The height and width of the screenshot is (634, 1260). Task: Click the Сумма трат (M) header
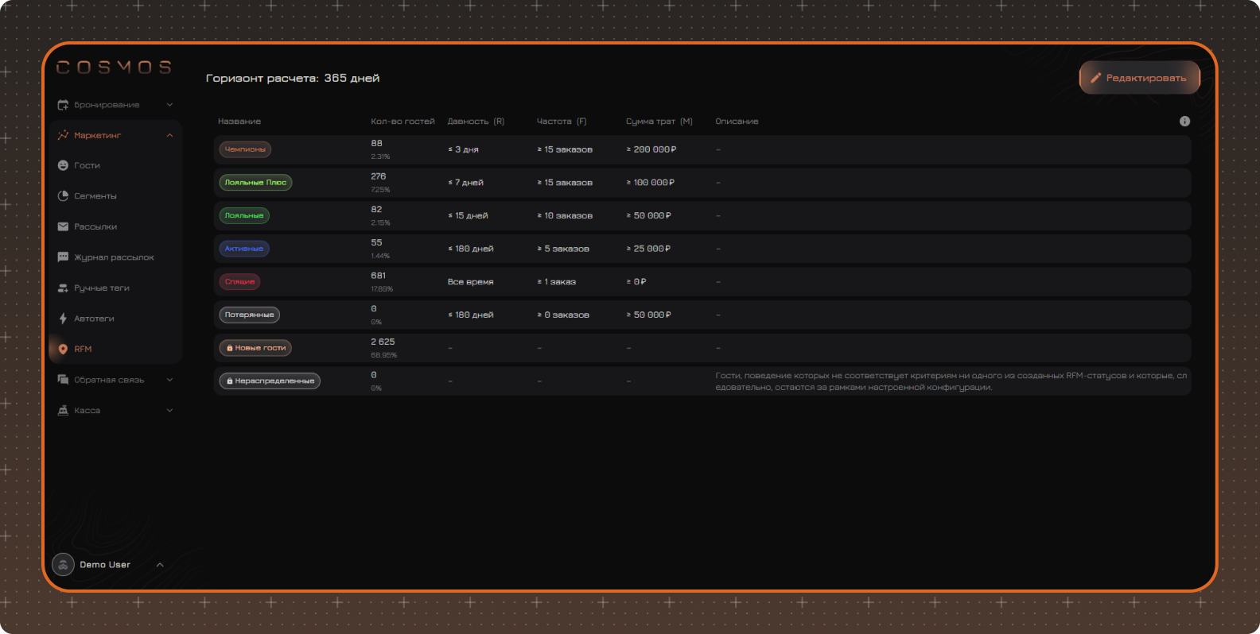[x=659, y=122]
